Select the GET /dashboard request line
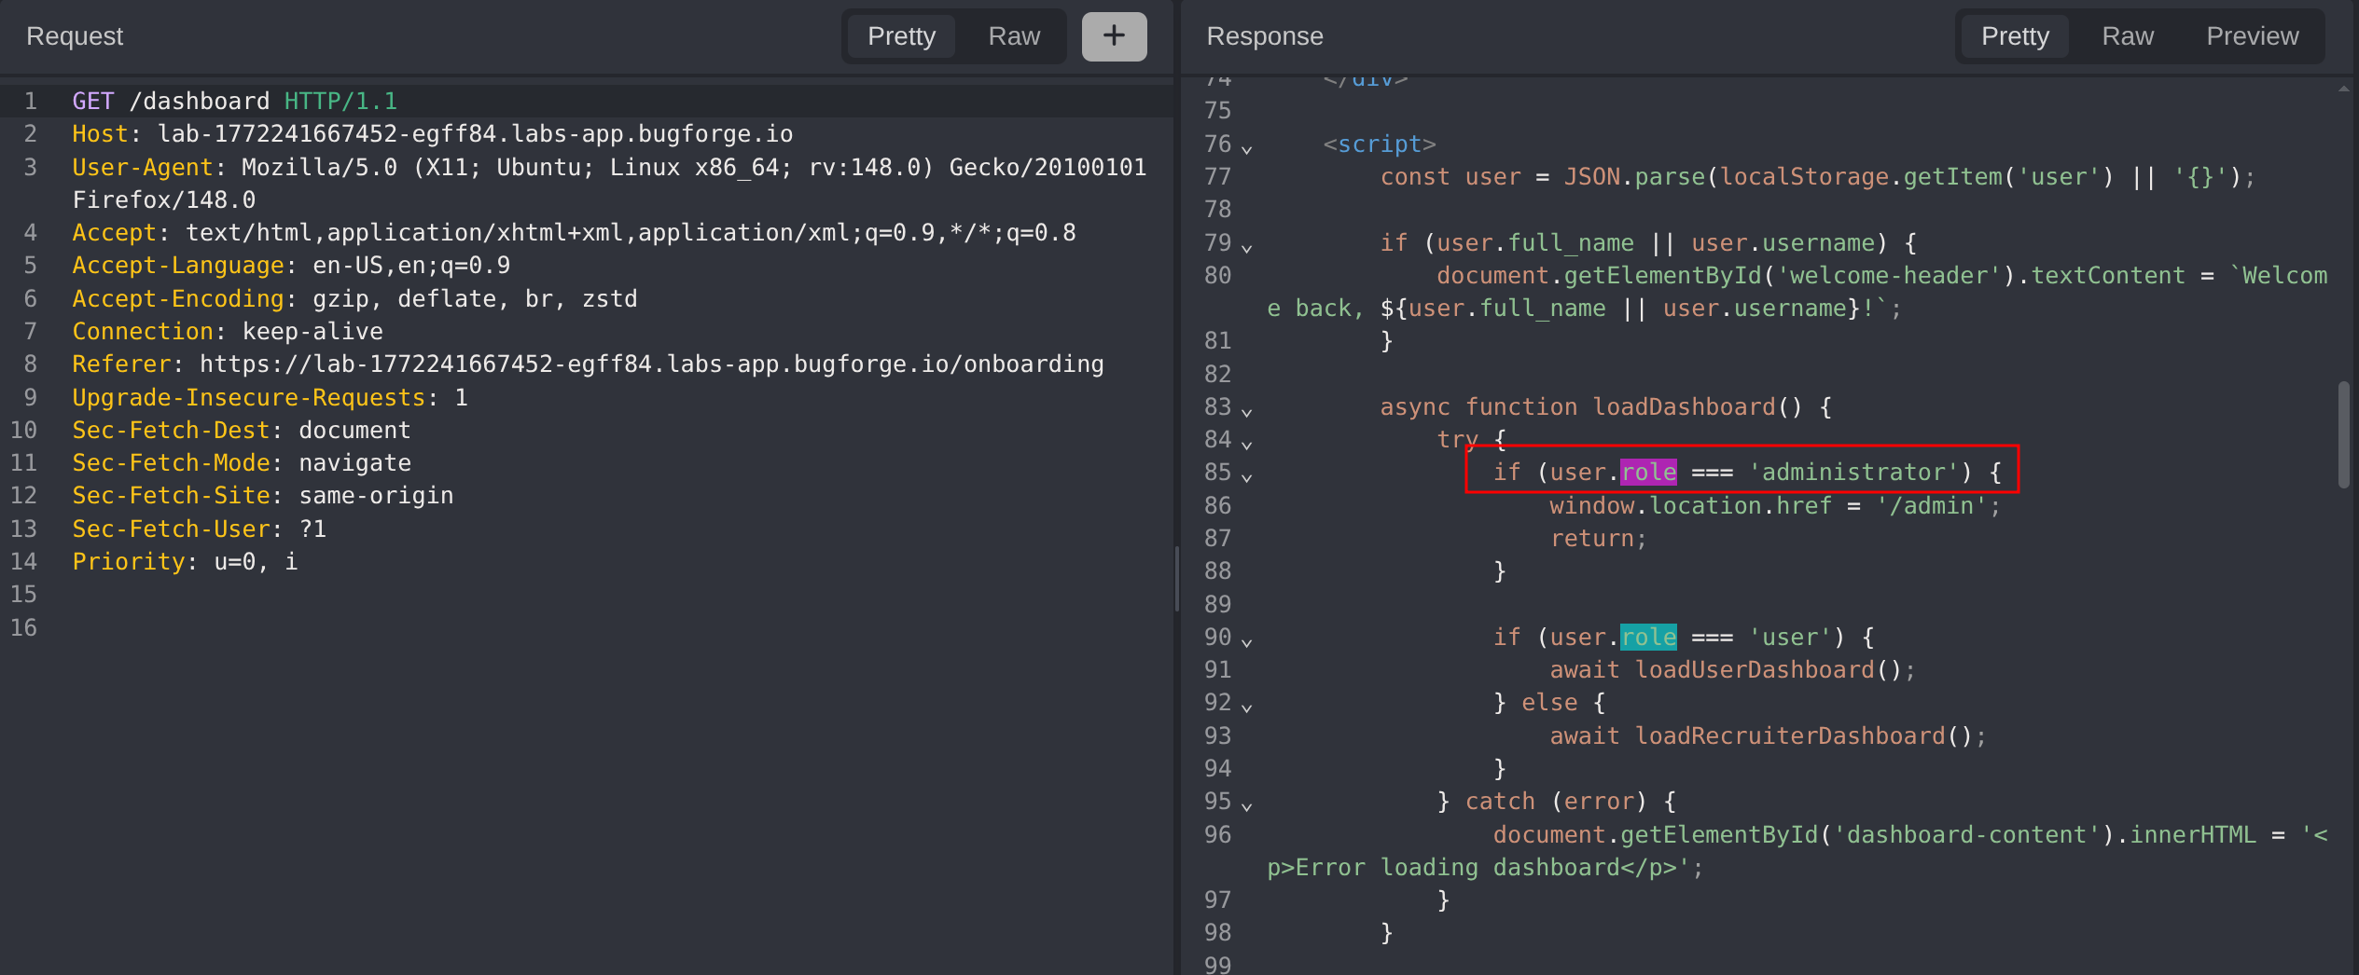 pyautogui.click(x=233, y=101)
